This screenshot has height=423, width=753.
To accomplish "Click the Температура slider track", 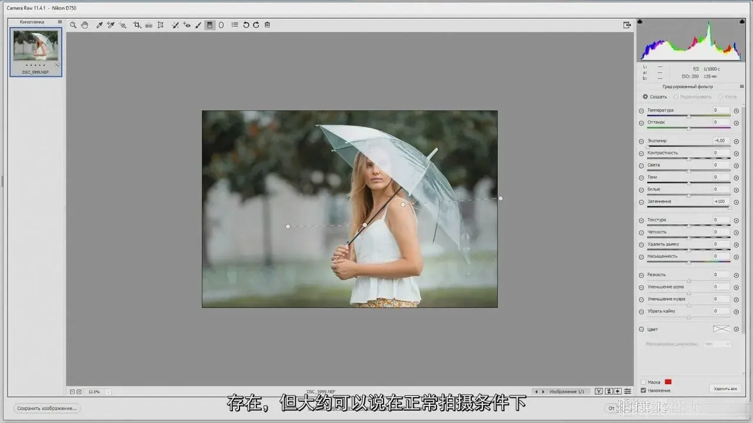I will (x=688, y=116).
